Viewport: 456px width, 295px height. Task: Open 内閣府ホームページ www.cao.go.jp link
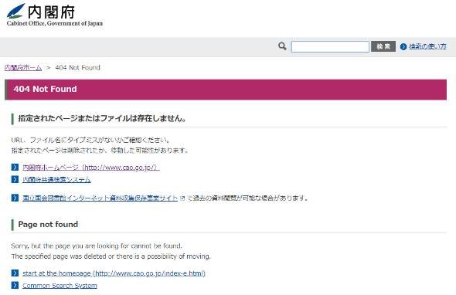point(91,168)
